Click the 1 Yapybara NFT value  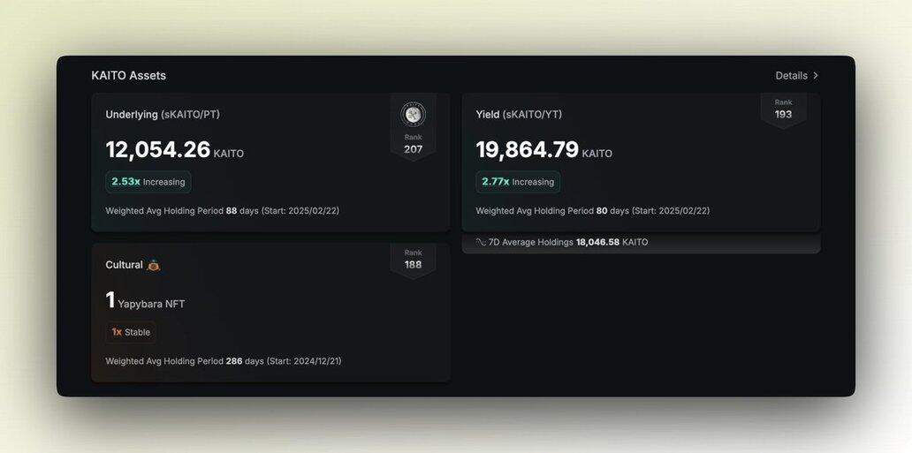click(145, 301)
